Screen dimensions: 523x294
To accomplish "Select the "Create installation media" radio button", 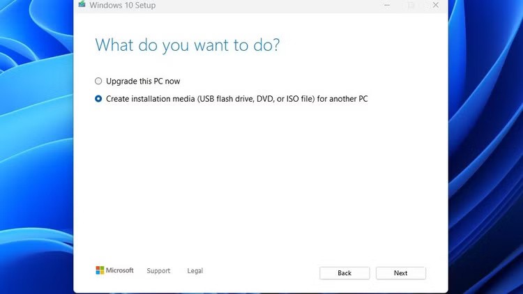I will 98,99.
